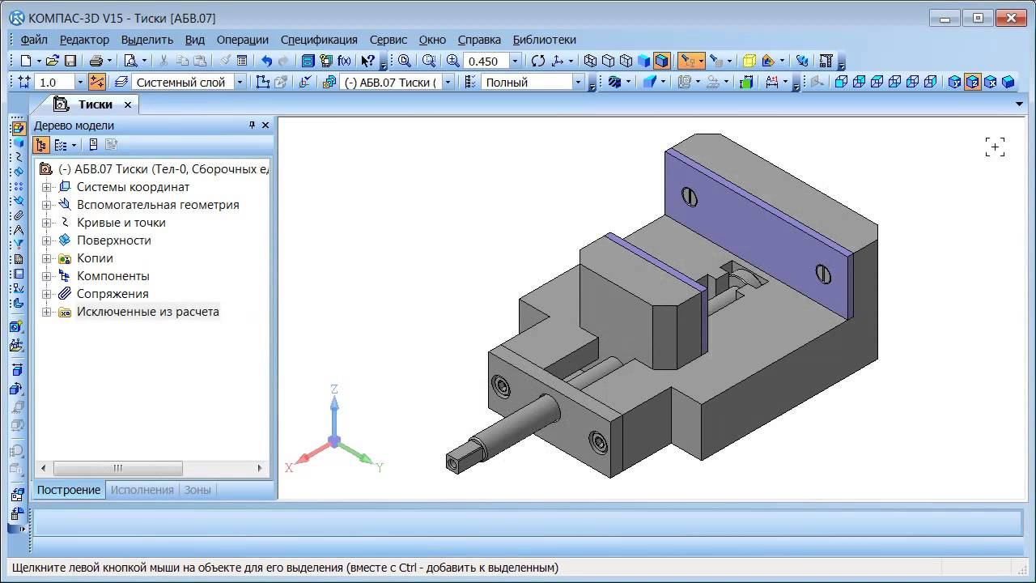This screenshot has width=1036, height=583.
Task: Toggle shaded with edges display mode
Action: click(x=662, y=61)
